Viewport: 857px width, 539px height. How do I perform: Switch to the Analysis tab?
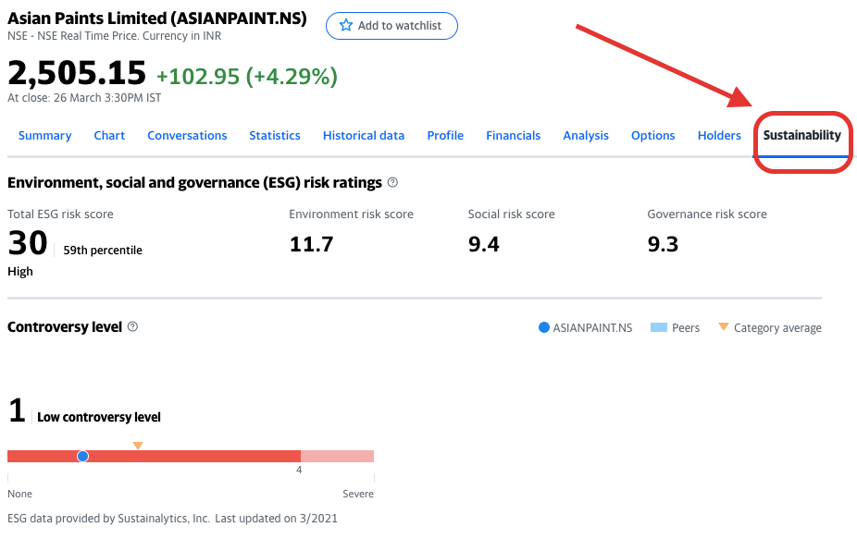click(586, 136)
